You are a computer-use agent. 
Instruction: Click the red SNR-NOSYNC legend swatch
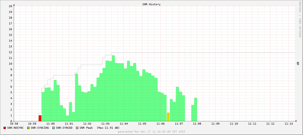coord(5,128)
